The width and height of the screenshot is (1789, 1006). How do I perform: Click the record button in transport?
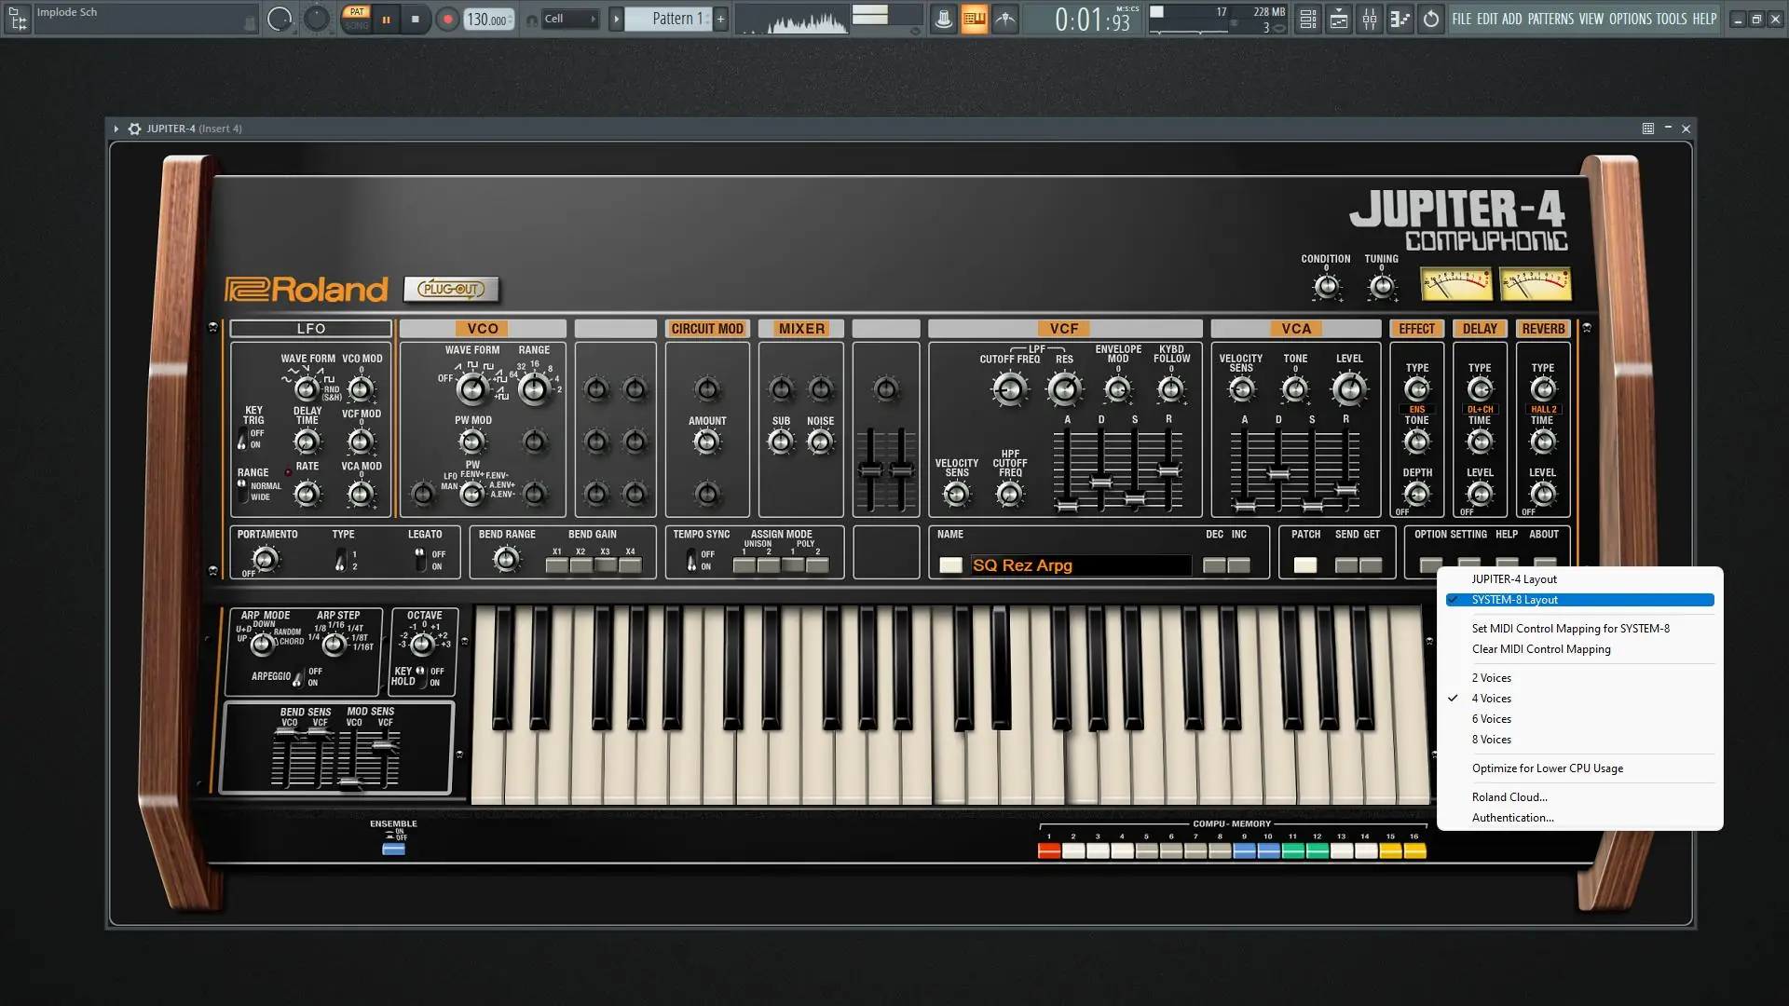pyautogui.click(x=447, y=19)
